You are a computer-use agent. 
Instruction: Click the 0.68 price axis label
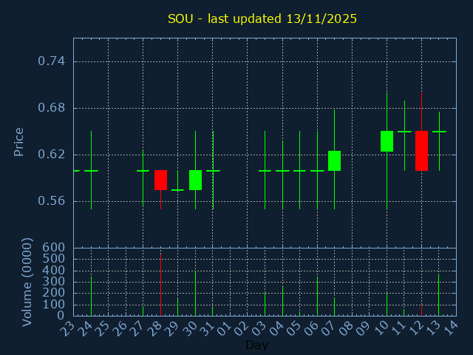click(51, 108)
